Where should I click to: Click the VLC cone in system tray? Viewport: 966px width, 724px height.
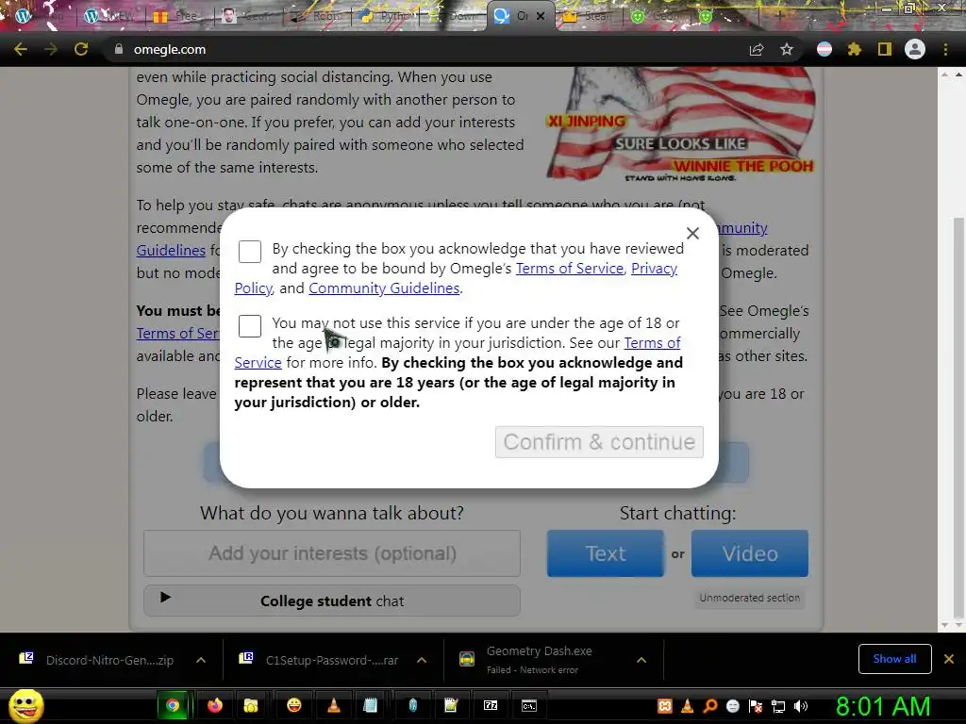688,706
